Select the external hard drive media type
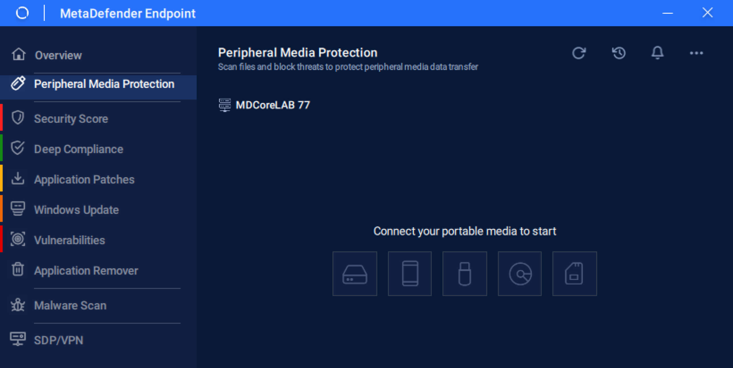733x368 pixels. click(355, 273)
